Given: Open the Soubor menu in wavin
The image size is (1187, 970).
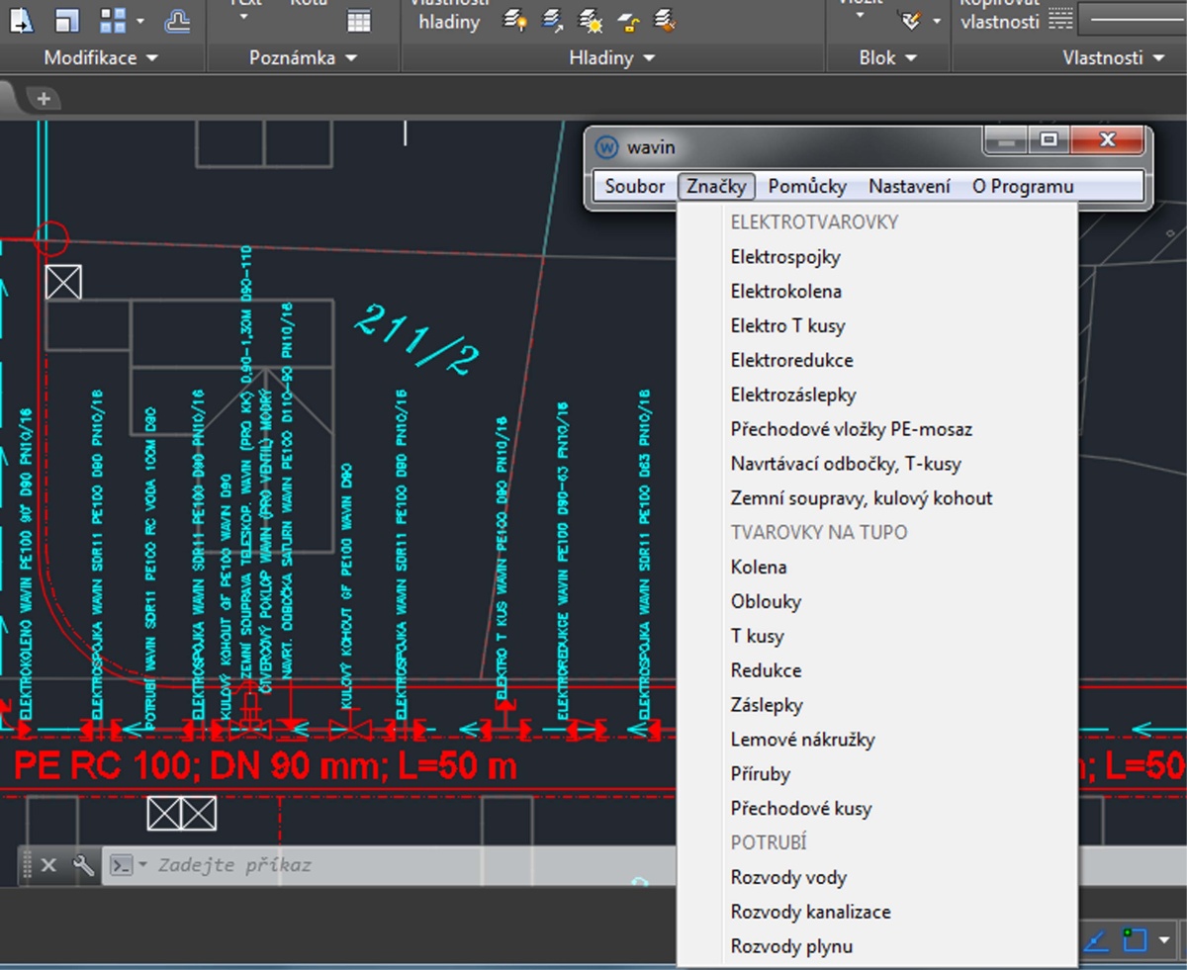Looking at the screenshot, I should [x=635, y=186].
